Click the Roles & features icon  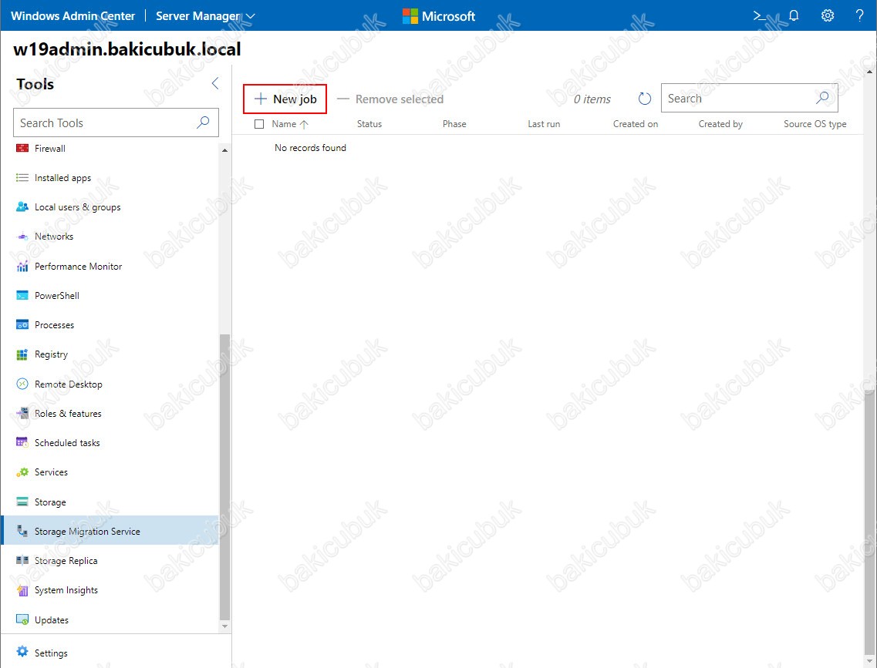point(22,413)
